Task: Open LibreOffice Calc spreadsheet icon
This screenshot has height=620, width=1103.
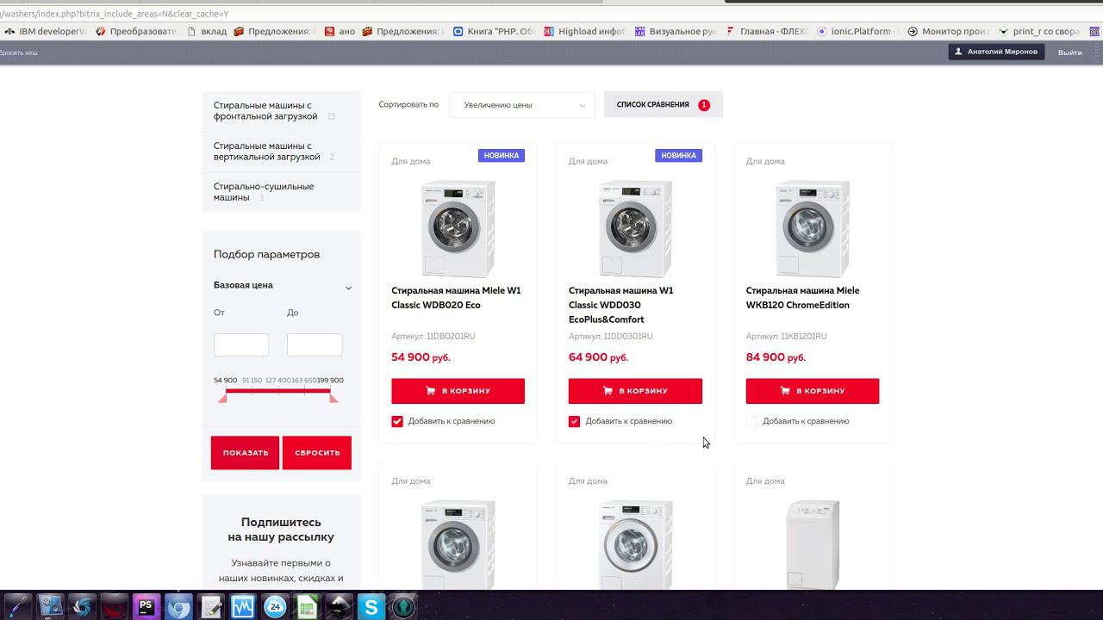Action: tap(307, 607)
